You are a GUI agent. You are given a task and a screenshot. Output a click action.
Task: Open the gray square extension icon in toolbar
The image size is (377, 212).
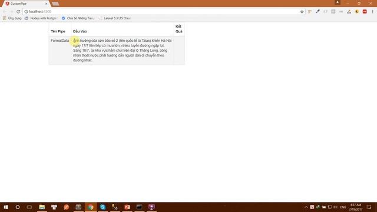tap(333, 12)
